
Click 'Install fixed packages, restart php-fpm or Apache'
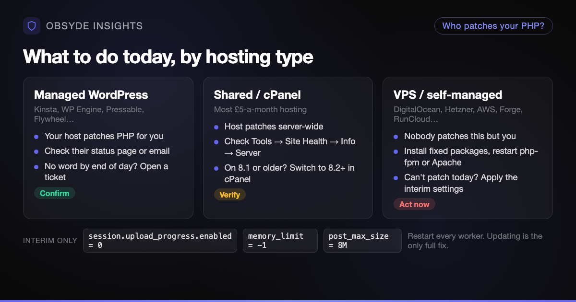[471, 157]
